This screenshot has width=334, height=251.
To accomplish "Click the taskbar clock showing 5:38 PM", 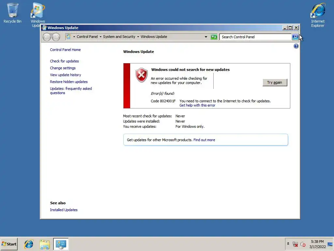I will click(x=317, y=242).
